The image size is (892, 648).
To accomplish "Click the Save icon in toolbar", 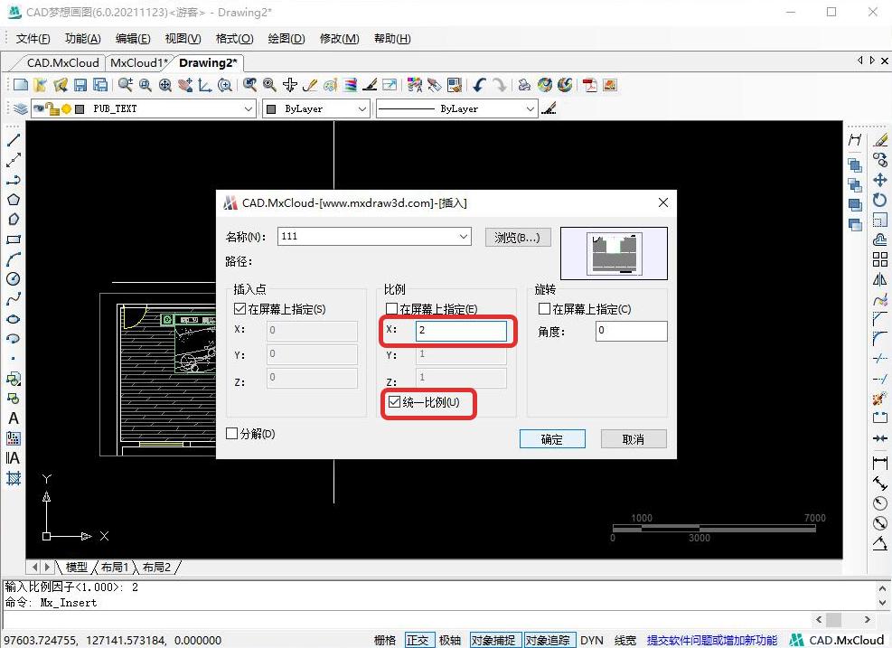I will coord(80,85).
